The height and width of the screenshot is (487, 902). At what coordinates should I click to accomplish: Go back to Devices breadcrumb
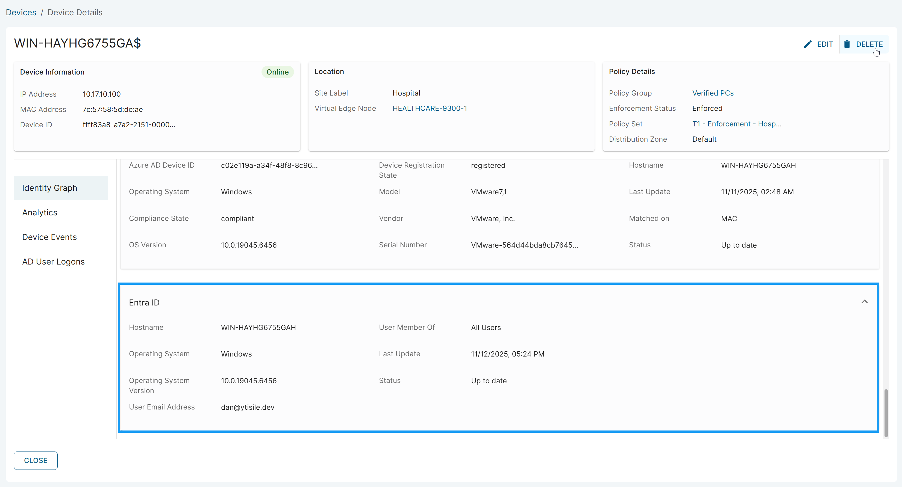click(21, 12)
